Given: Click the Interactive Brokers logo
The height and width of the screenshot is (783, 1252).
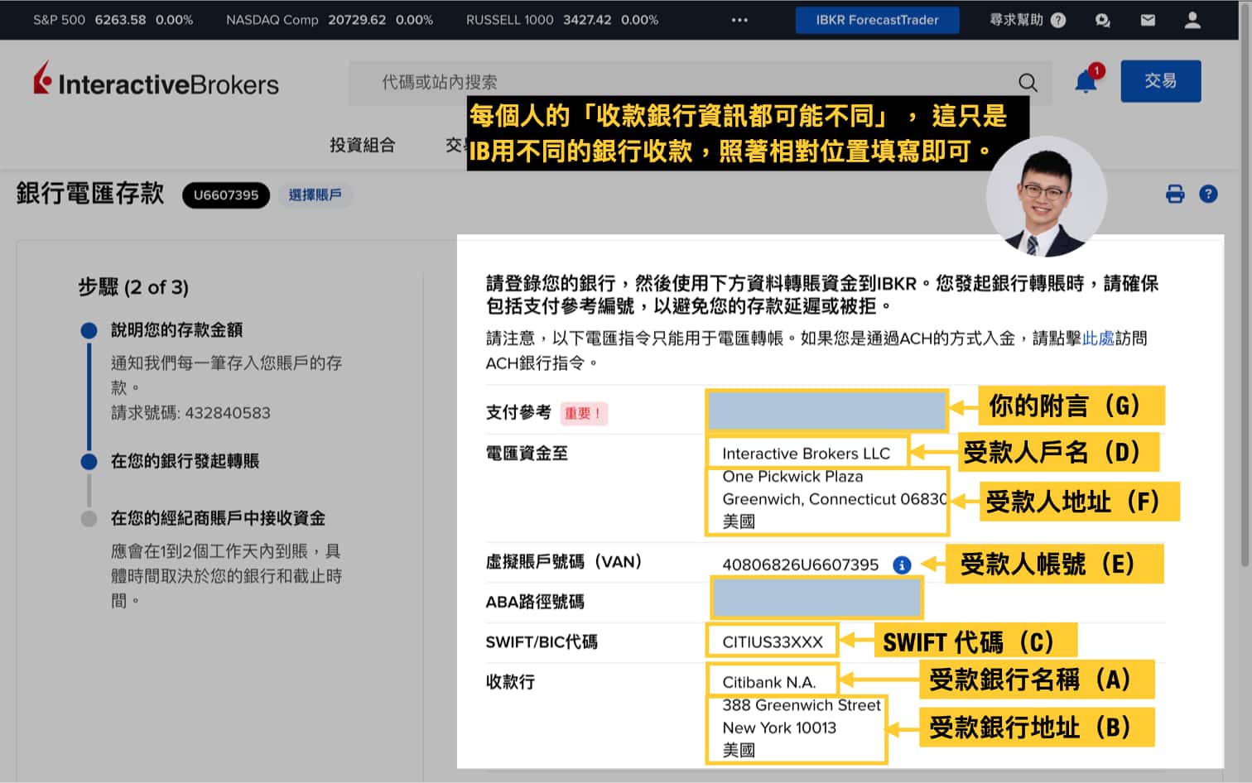Looking at the screenshot, I should click(x=156, y=81).
